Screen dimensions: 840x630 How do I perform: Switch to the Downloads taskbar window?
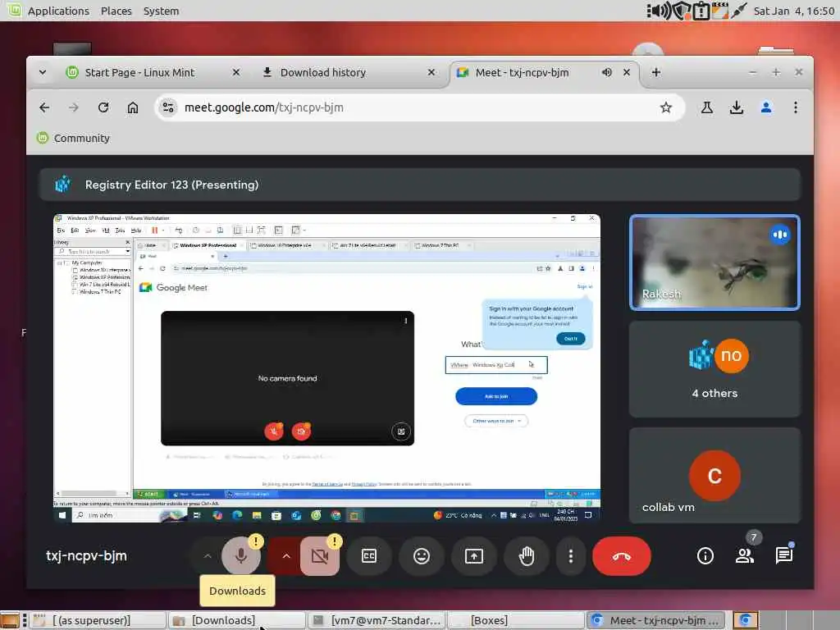(236, 620)
